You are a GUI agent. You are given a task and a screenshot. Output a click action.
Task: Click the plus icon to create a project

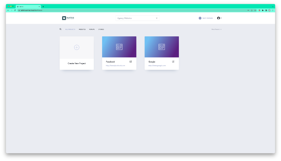click(x=77, y=47)
